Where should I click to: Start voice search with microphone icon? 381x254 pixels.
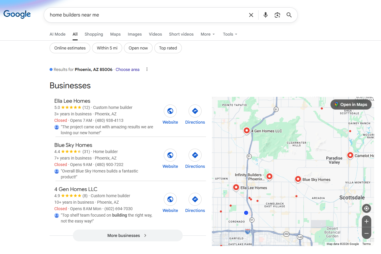click(x=265, y=15)
